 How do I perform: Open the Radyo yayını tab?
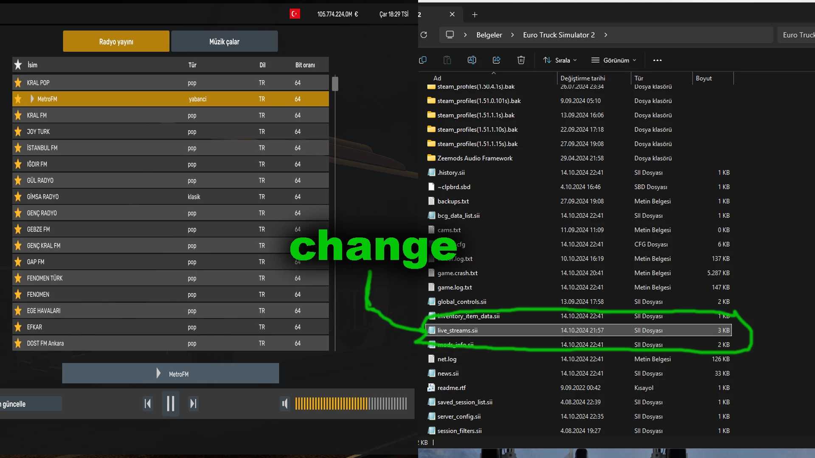pyautogui.click(x=116, y=41)
